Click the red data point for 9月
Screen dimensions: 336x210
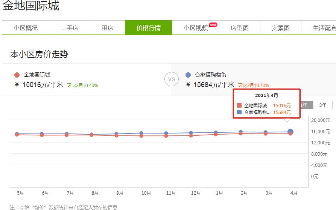click(116, 136)
